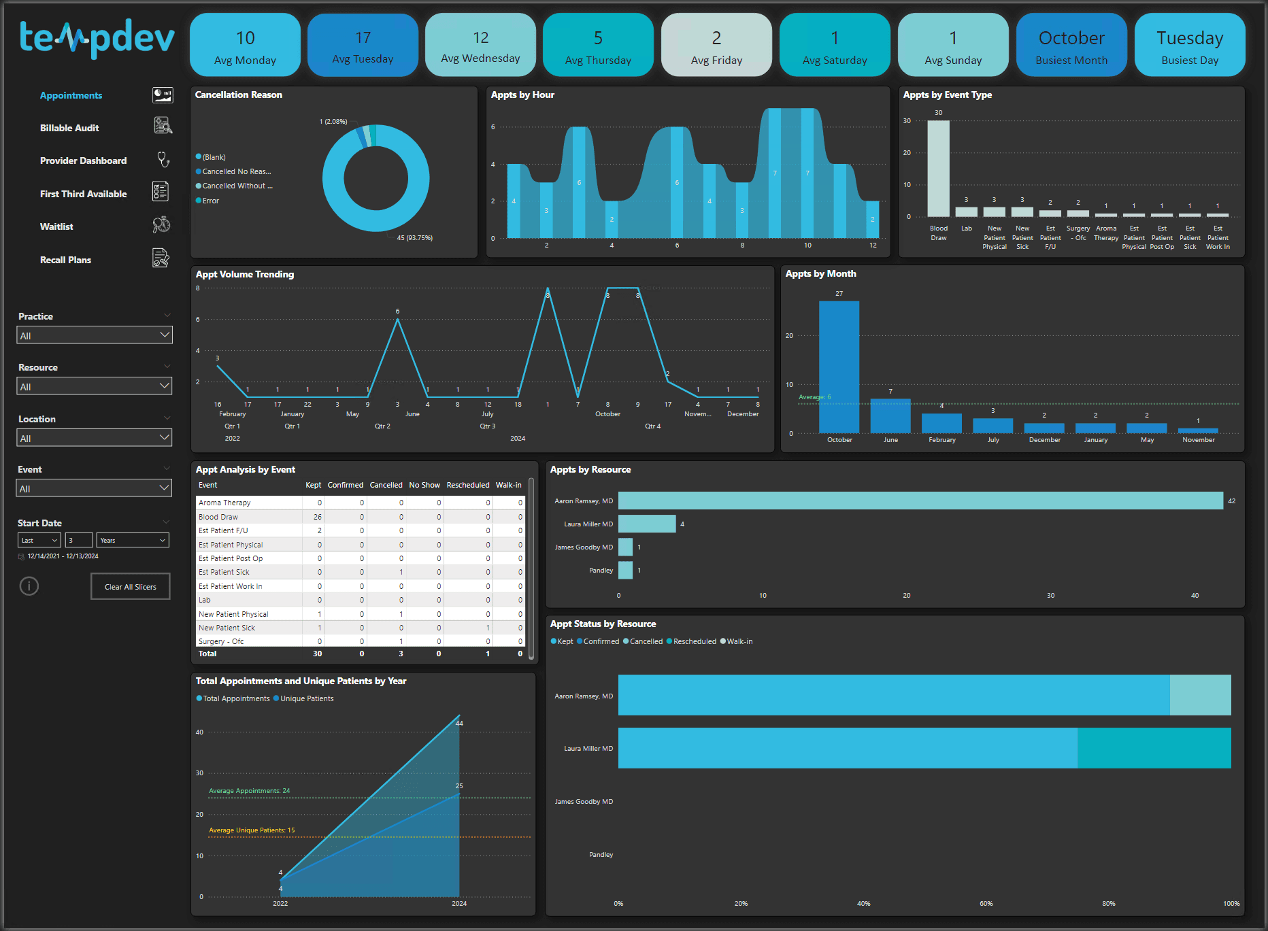
Task: Click the Provider Dashboard stethoscope icon
Action: pyautogui.click(x=163, y=159)
